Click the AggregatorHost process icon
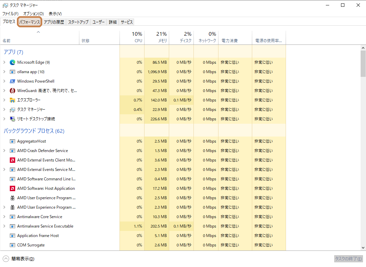Screen dimensions: 366x267 [x=12, y=141]
